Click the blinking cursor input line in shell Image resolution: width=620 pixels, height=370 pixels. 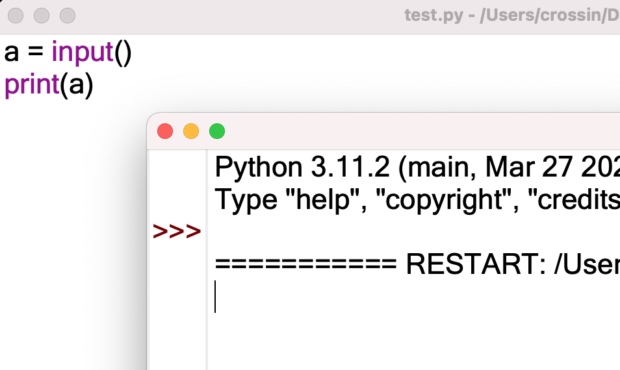pyautogui.click(x=413, y=297)
